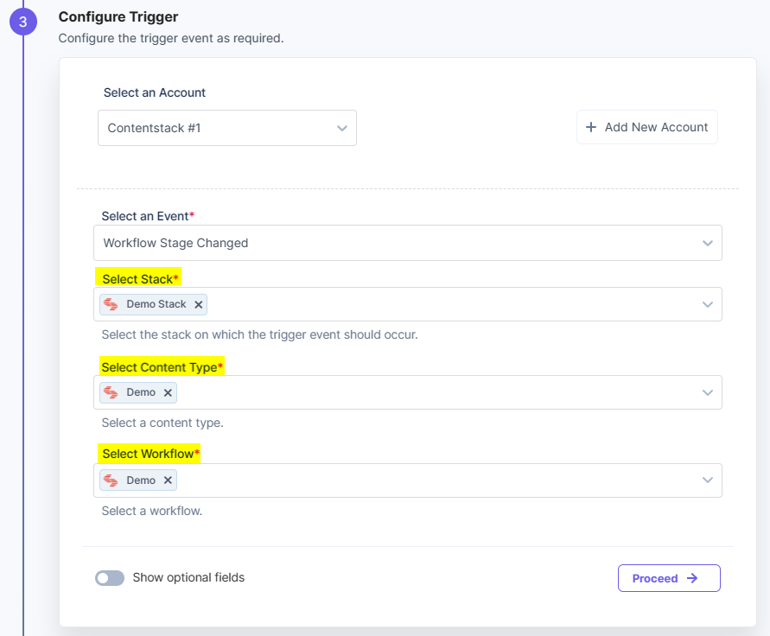Click the Proceed button

(669, 578)
